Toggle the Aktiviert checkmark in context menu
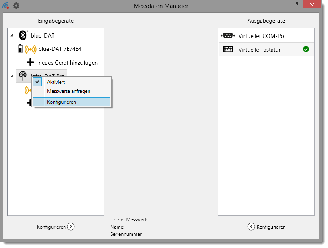This screenshot has width=328, height=248. pos(38,82)
